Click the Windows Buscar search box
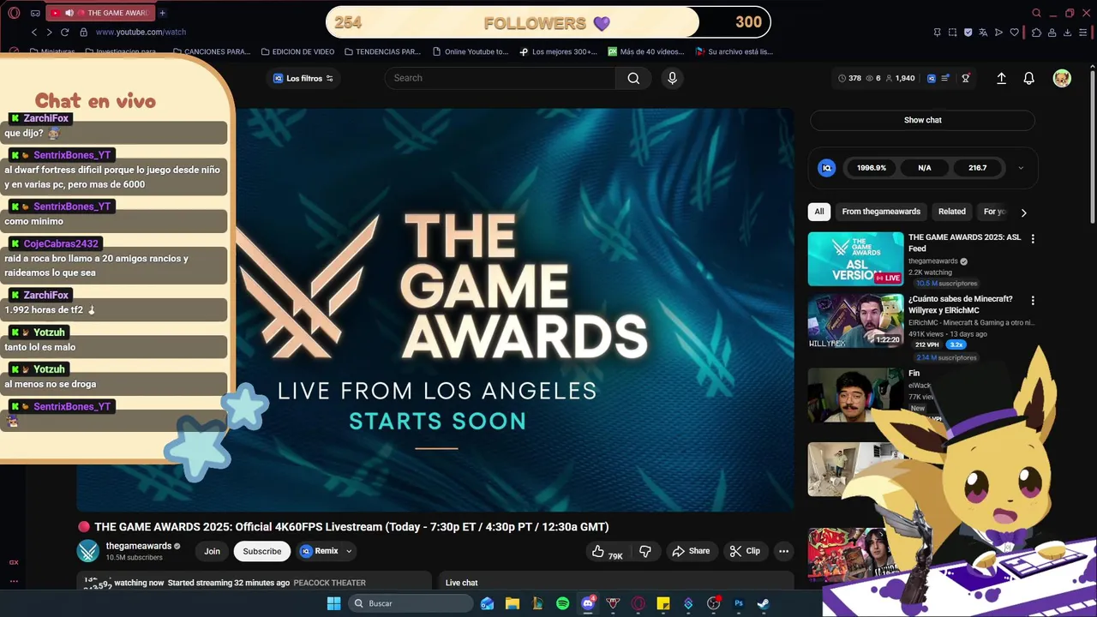The width and height of the screenshot is (1097, 617). point(411,603)
